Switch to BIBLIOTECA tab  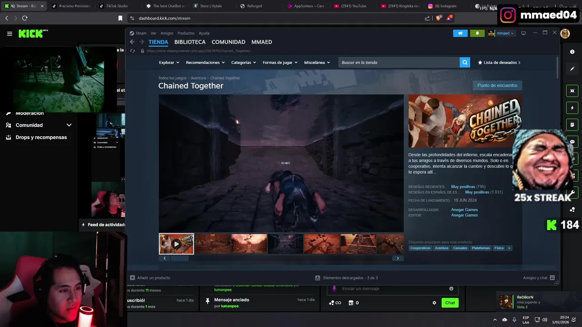pyautogui.click(x=190, y=42)
